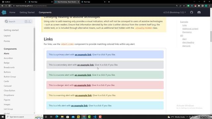Open Components in the top navbar

[x=45, y=13]
